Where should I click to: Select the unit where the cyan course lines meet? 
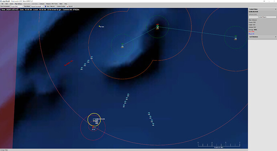click(x=157, y=26)
